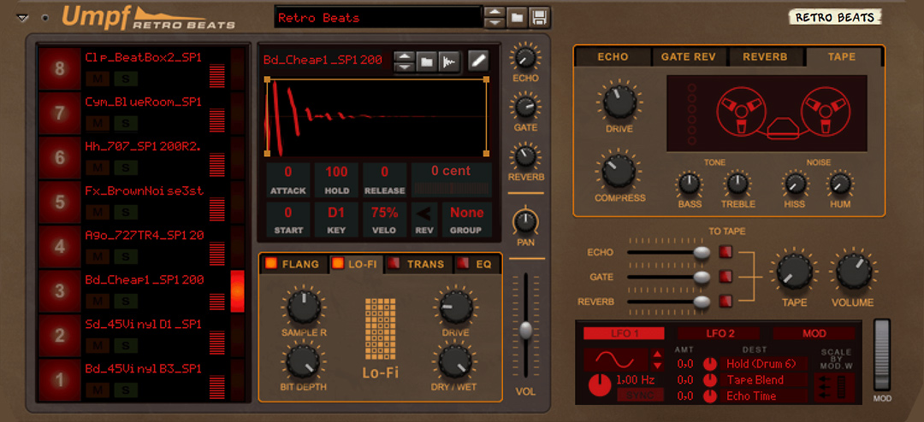Image resolution: width=924 pixels, height=422 pixels.
Task: Click the LFO SYNC button
Action: (x=640, y=396)
